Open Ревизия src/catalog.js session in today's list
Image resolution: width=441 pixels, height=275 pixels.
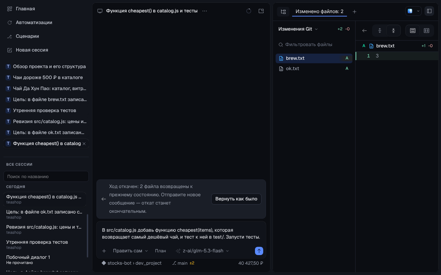[x=45, y=229]
